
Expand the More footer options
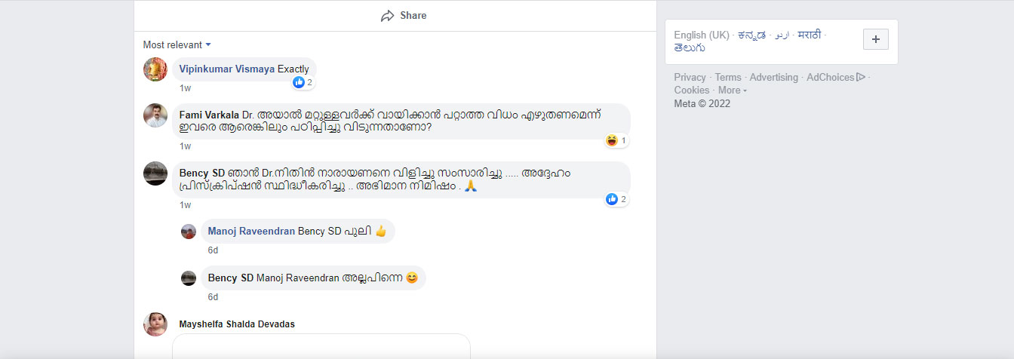tap(733, 91)
